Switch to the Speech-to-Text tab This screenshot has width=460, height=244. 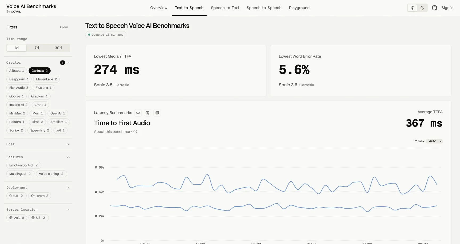pos(225,8)
